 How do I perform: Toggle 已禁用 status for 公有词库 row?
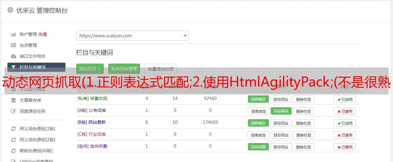click(x=344, y=111)
